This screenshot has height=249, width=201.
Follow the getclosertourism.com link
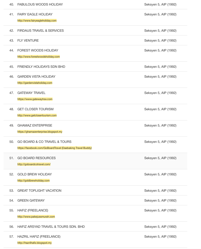click(37, 115)
